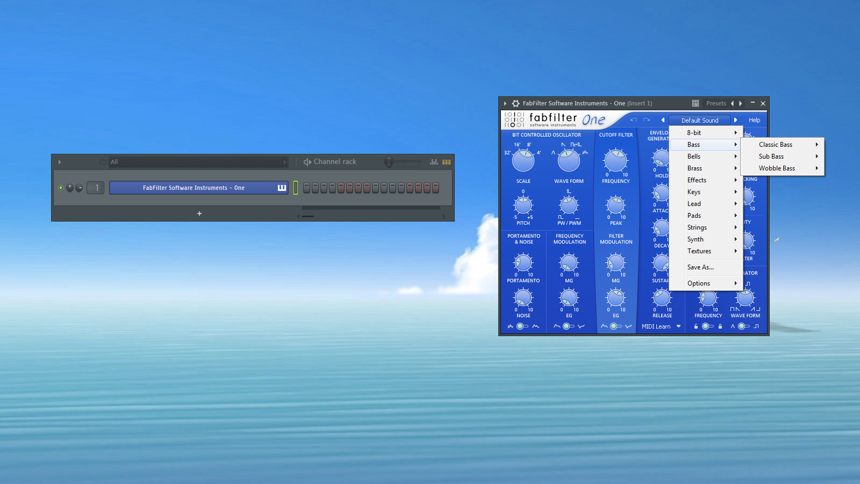The image size is (860, 484).
Task: Toggle the noise type switch
Action: pyautogui.click(x=522, y=326)
